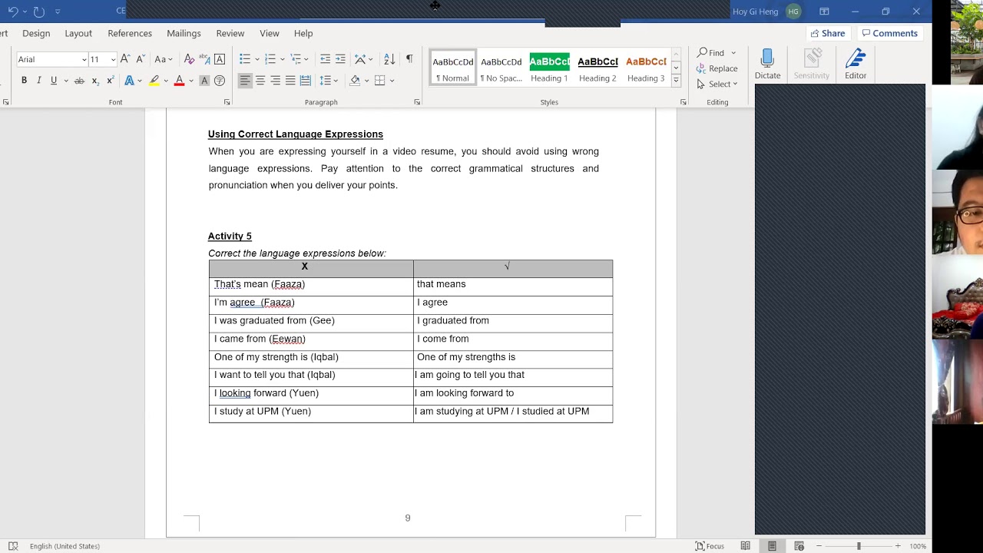This screenshot has height=553, width=983.
Task: Open Font dialog launcher
Action: click(x=227, y=102)
